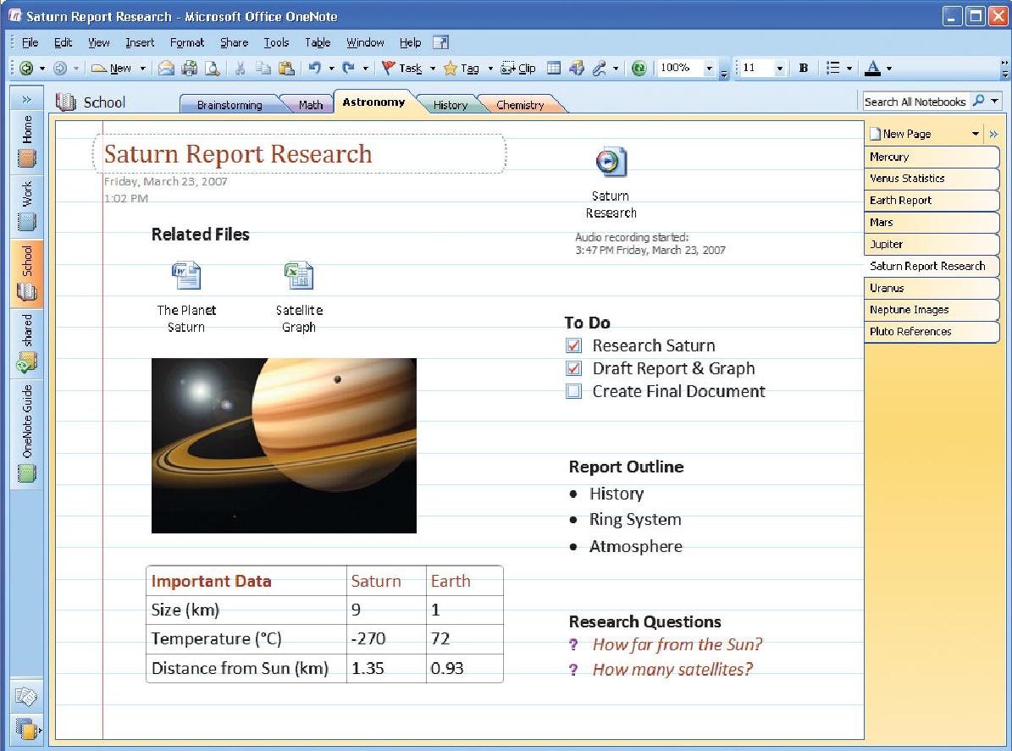The image size is (1012, 751).
Task: Open the New Page dropdown arrow
Action: click(976, 135)
